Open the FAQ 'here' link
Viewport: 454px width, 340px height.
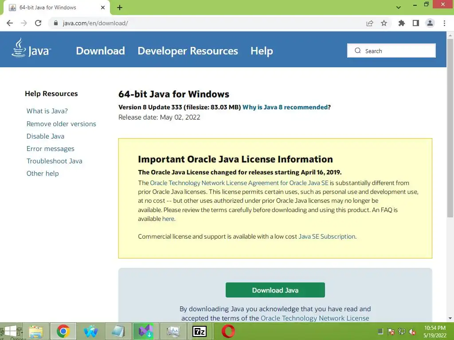168,219
